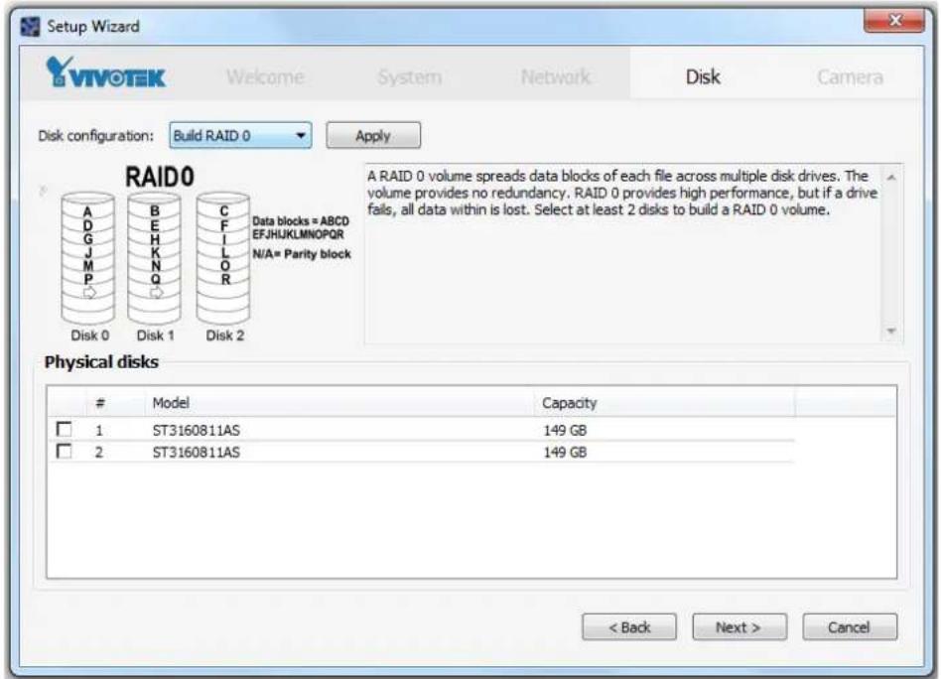Switch to the Welcome tab

click(x=265, y=76)
